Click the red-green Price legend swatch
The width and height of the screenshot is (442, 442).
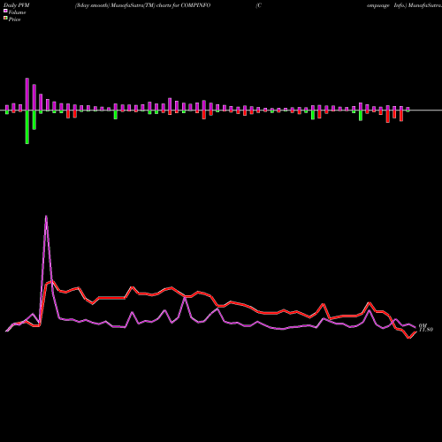click(5, 19)
